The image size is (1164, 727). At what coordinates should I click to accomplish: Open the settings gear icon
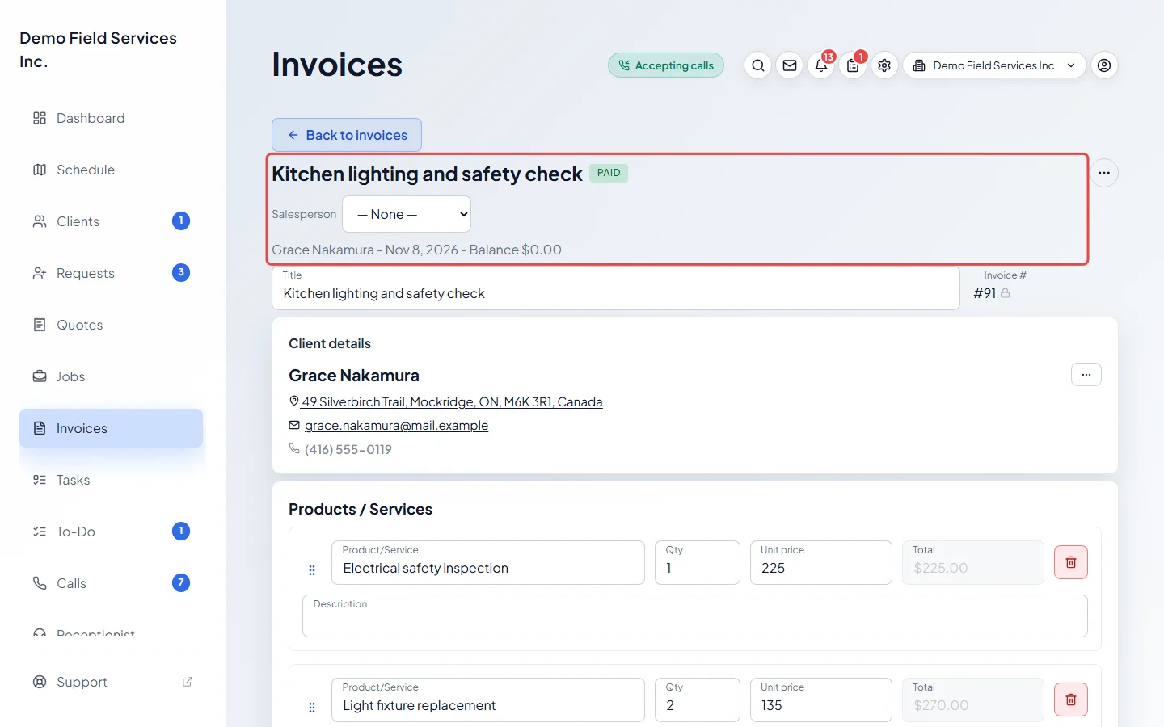tap(884, 65)
